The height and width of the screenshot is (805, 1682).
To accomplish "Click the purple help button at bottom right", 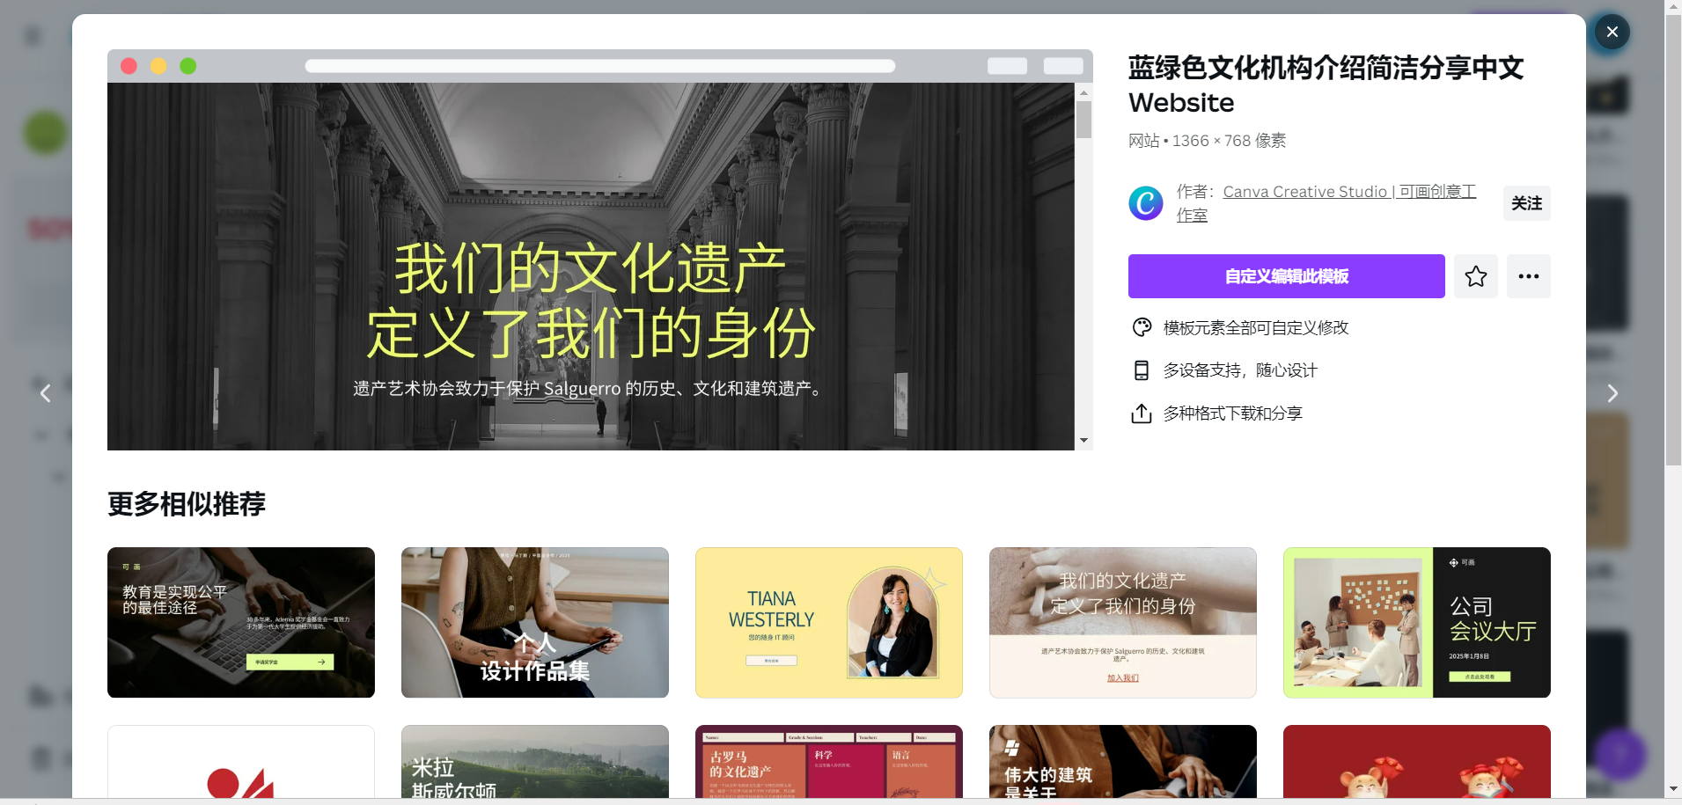I will click(x=1620, y=754).
